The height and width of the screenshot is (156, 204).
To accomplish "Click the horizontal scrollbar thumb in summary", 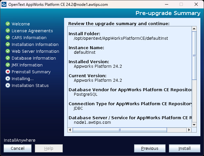I will pos(120,130).
